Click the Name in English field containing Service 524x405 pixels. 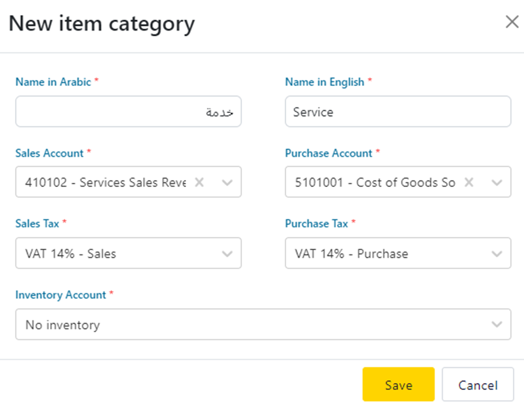click(x=398, y=112)
